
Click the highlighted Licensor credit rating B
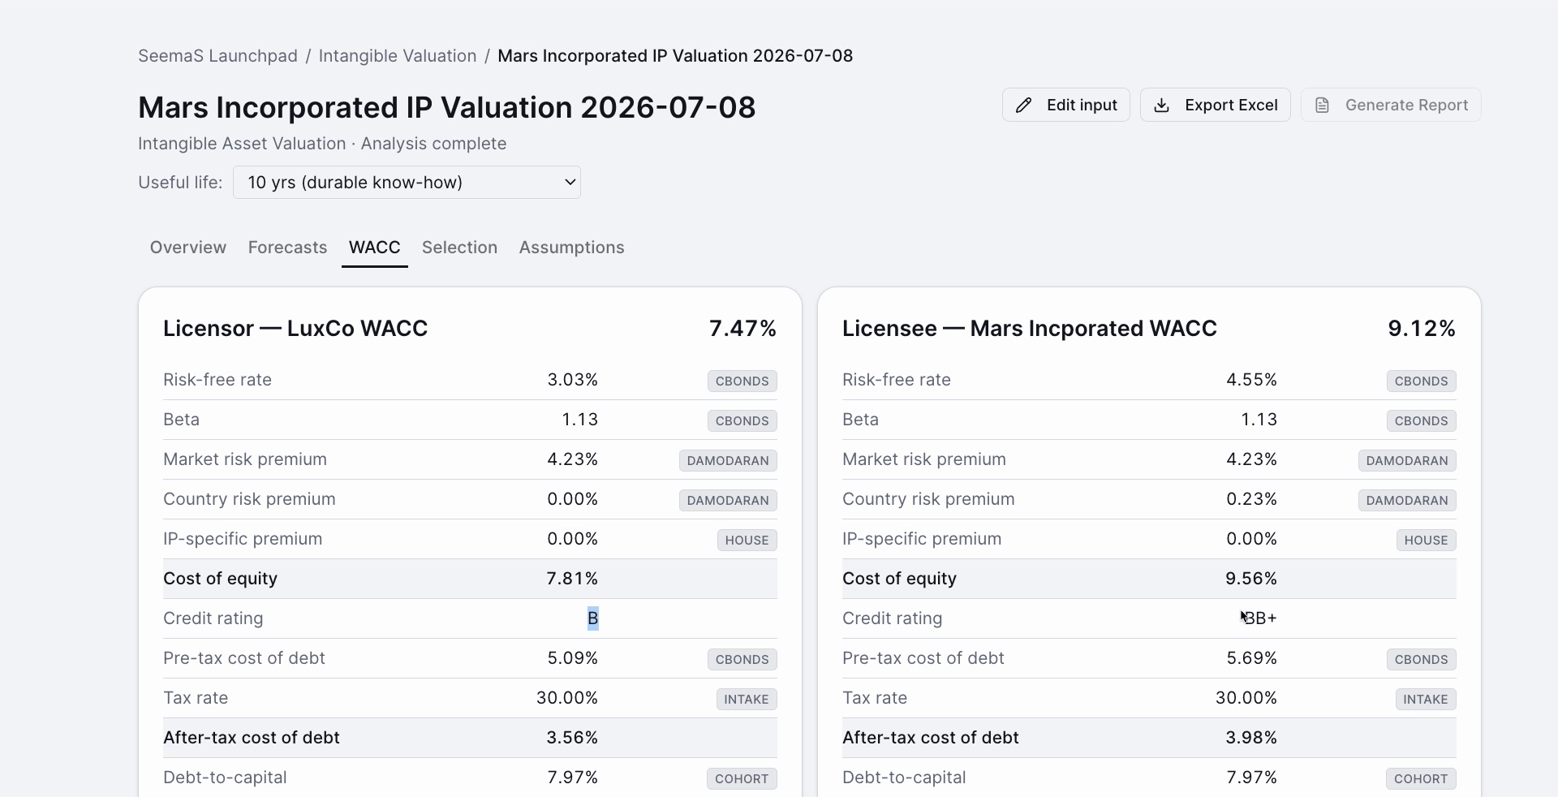pos(593,618)
